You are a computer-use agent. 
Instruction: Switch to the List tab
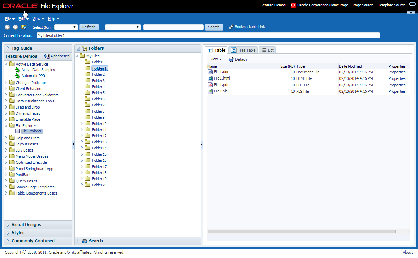tap(267, 50)
